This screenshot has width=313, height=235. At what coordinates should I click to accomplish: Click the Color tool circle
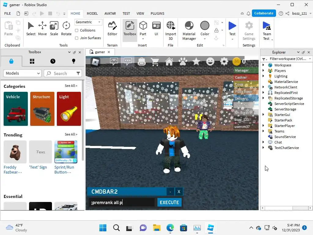pos(204,26)
